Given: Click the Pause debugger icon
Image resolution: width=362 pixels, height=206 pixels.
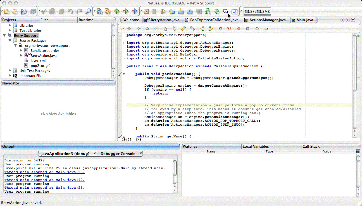Looking at the screenshot, I should point(154,11).
